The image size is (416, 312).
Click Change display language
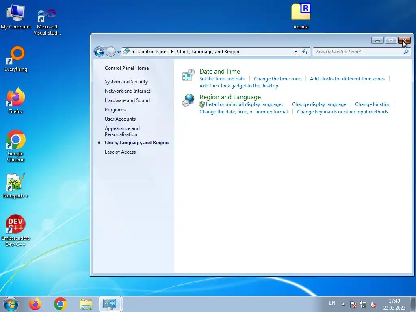tap(319, 104)
